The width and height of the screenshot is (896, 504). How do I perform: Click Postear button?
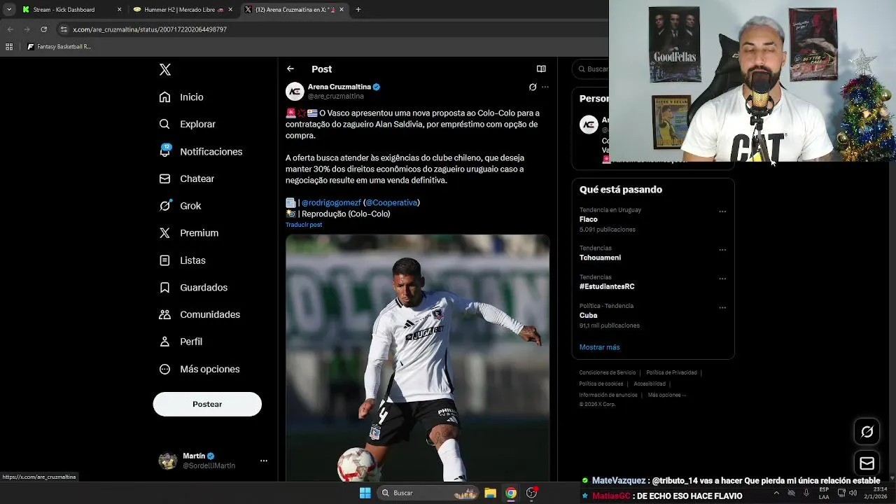[x=207, y=404]
